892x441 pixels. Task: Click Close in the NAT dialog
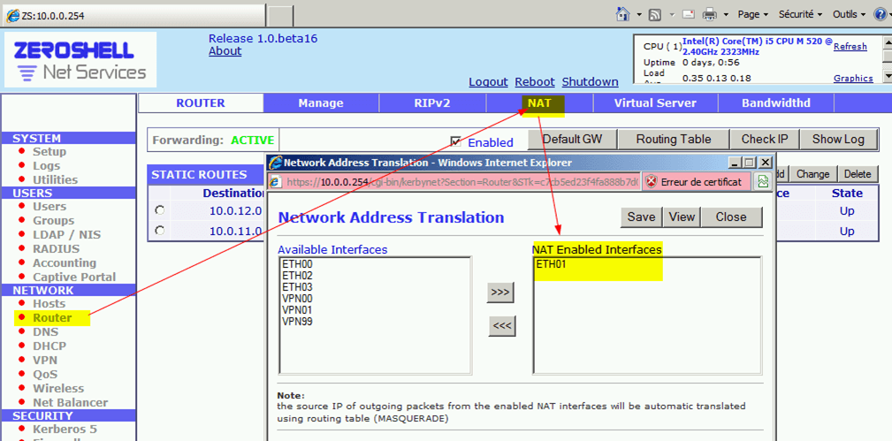point(731,217)
